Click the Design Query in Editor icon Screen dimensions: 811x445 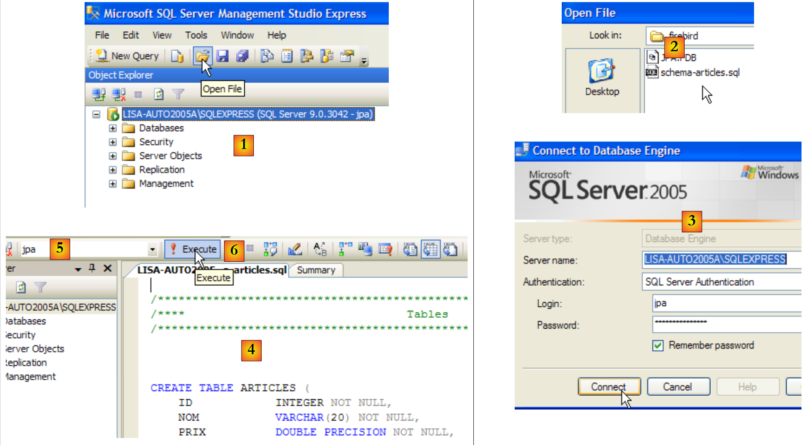[x=295, y=249]
